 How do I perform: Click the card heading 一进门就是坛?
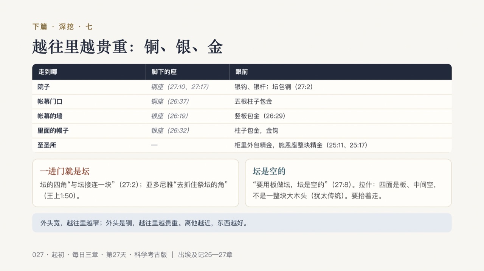click(x=65, y=171)
